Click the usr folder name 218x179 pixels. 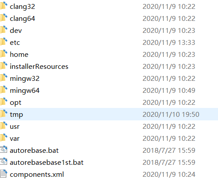15,127
